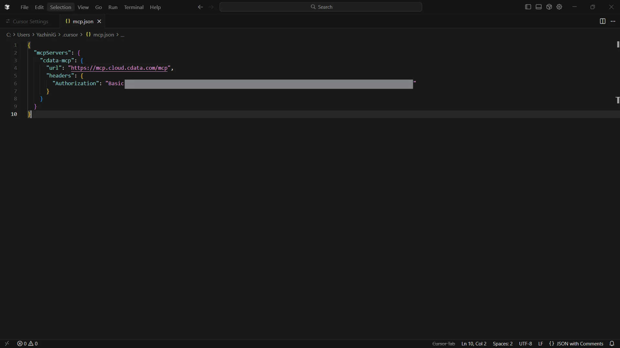Viewport: 620px width, 348px height.
Task: Open the editor more actions menu
Action: [614, 22]
